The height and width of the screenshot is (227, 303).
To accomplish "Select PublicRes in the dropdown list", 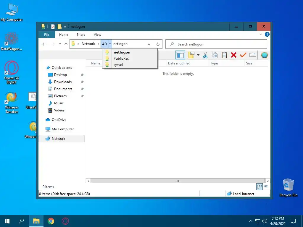I will 130,58.
